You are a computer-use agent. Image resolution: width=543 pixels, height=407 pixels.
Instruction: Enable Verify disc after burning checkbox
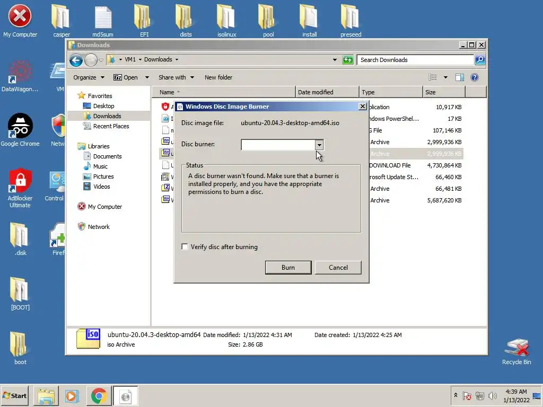(x=185, y=247)
